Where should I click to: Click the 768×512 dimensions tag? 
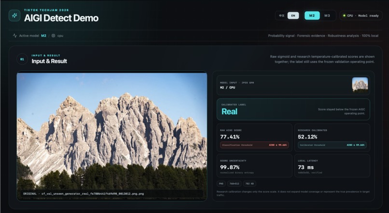point(234,184)
